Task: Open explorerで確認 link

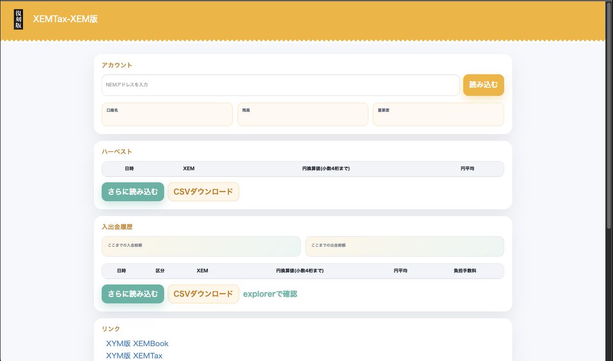Action: pyautogui.click(x=270, y=294)
